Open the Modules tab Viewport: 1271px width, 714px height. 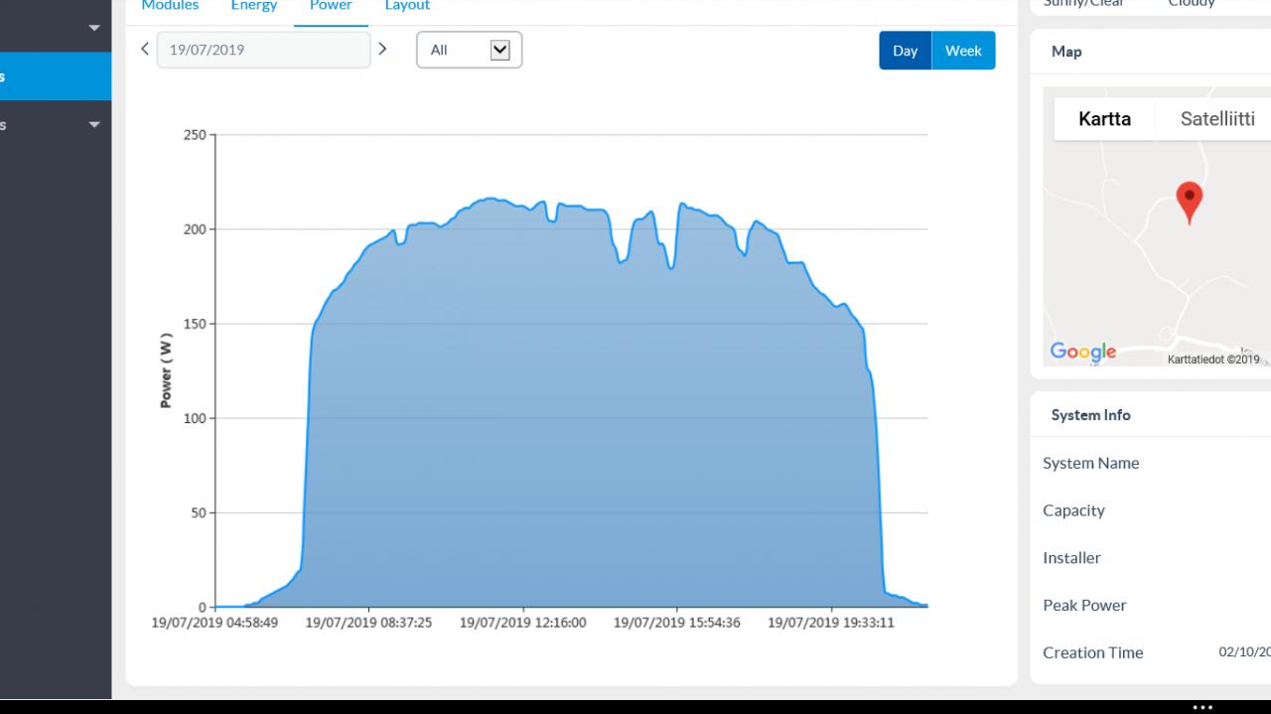tap(170, 6)
